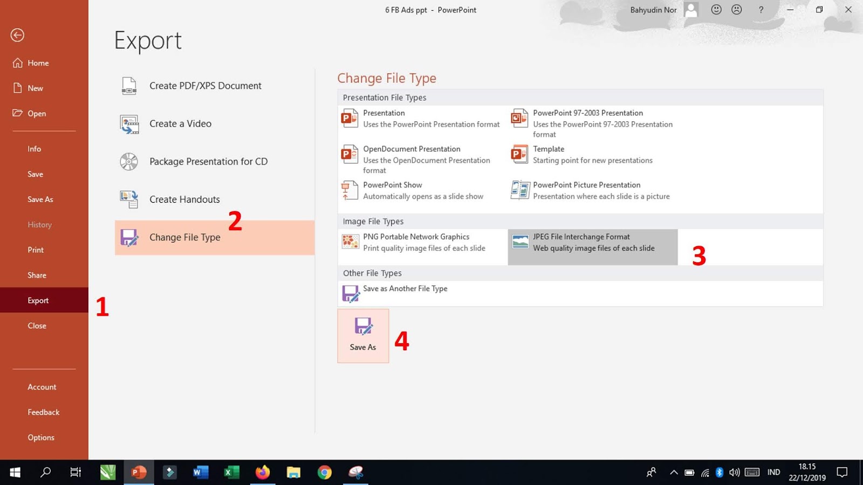The width and height of the screenshot is (863, 485).
Task: Select Create a Video option
Action: 215,124
